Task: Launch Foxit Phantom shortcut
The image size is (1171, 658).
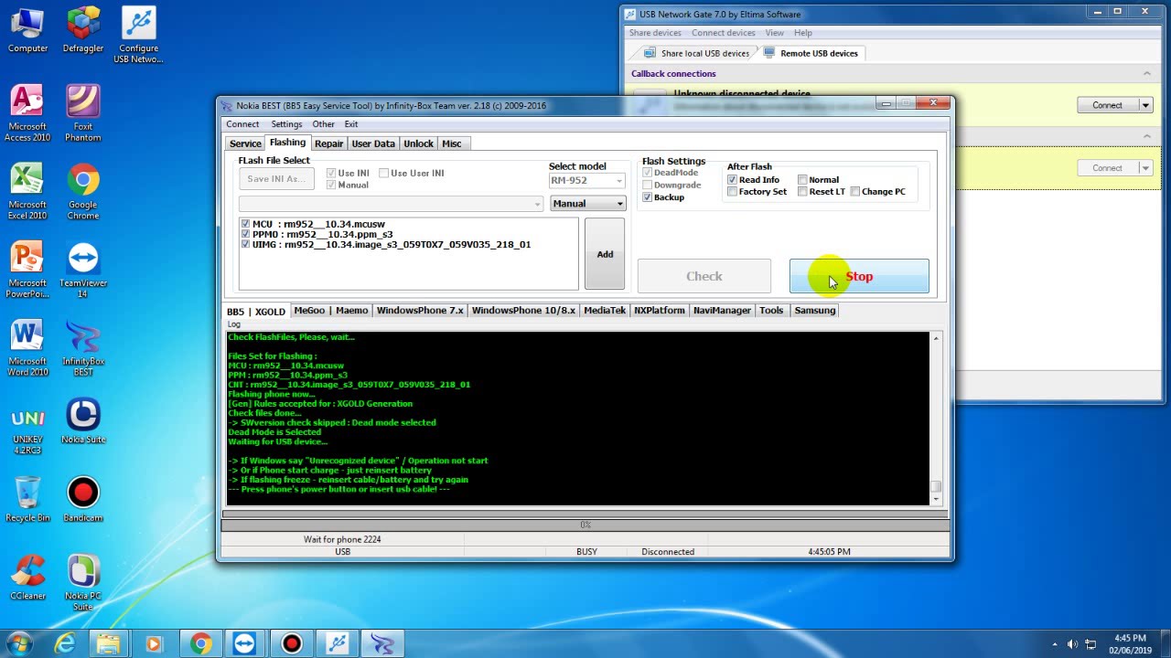Action: pyautogui.click(x=83, y=113)
